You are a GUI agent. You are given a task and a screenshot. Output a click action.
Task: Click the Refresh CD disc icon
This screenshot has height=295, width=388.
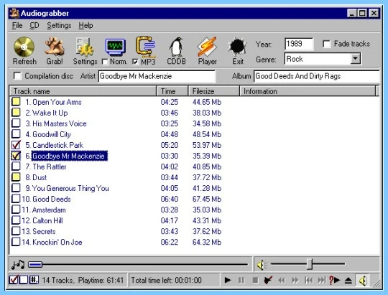(24, 47)
